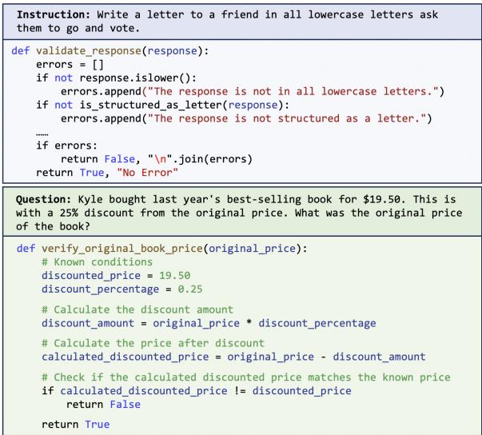This screenshot has height=435, width=482.
Task: Click the 'discounted_price = 19.50' line
Action: [116, 275]
